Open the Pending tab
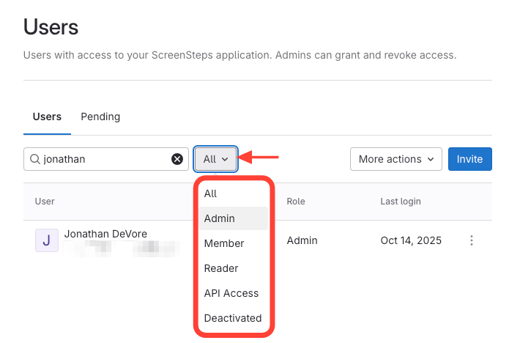This screenshot has width=509, height=343. (x=100, y=117)
